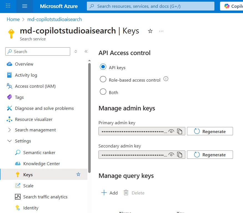The width and height of the screenshot is (243, 213).
Task: Select Role-based access control option
Action: (103, 79)
